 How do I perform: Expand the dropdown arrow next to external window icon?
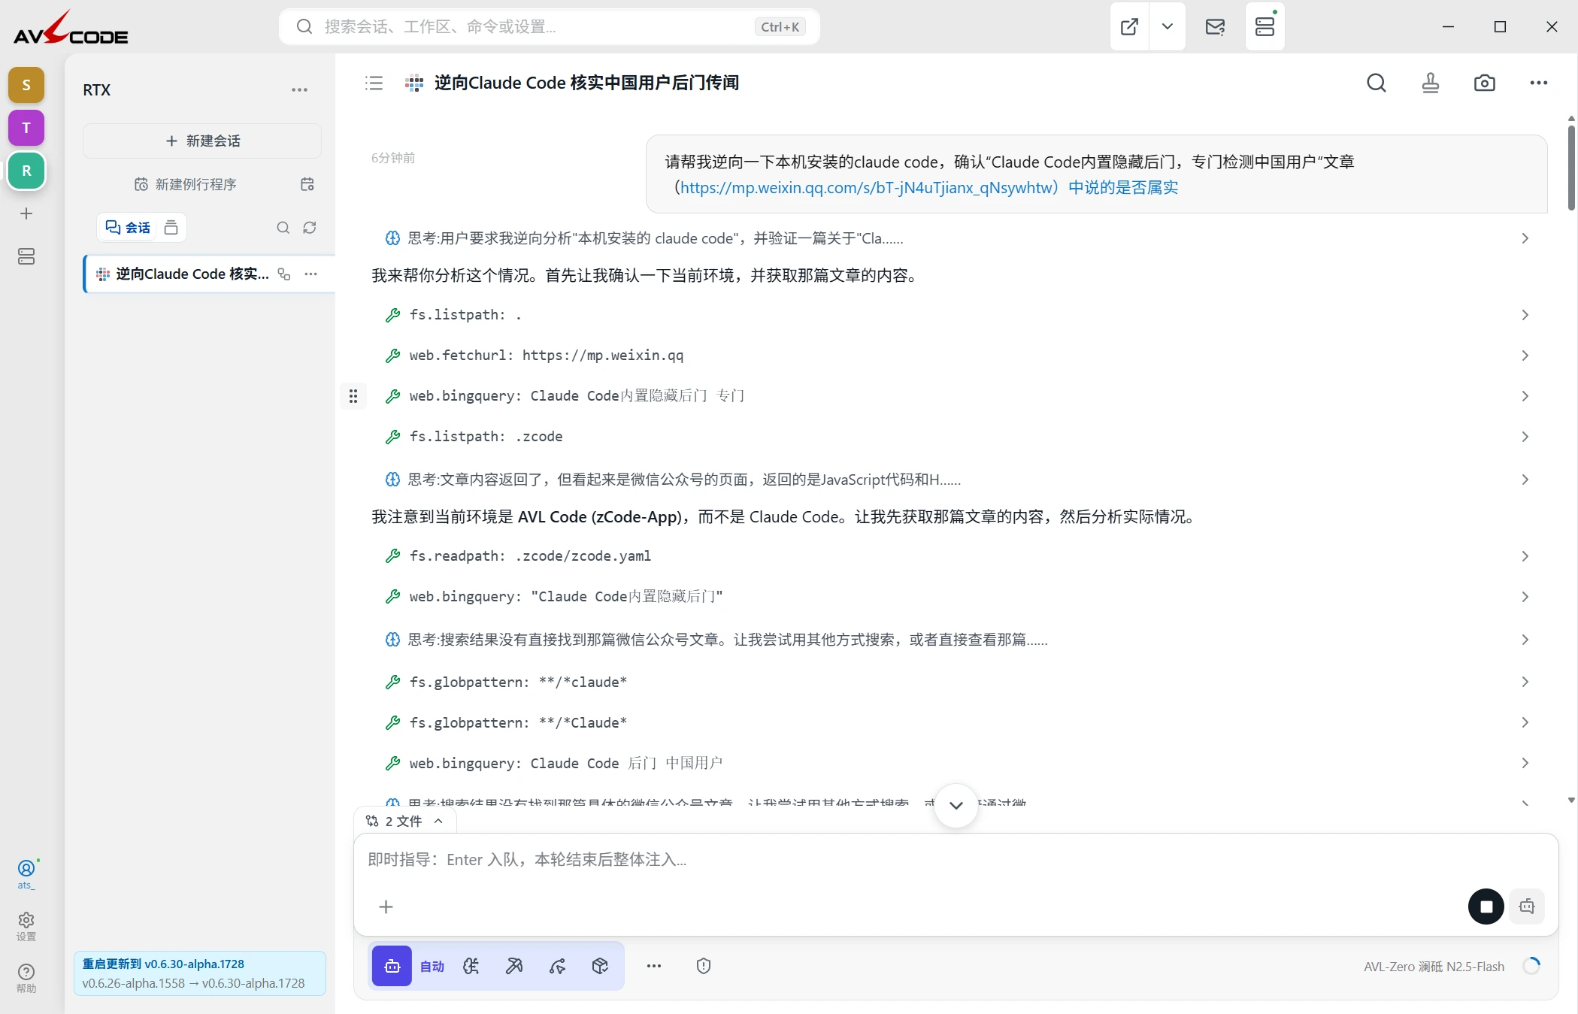pos(1167,26)
